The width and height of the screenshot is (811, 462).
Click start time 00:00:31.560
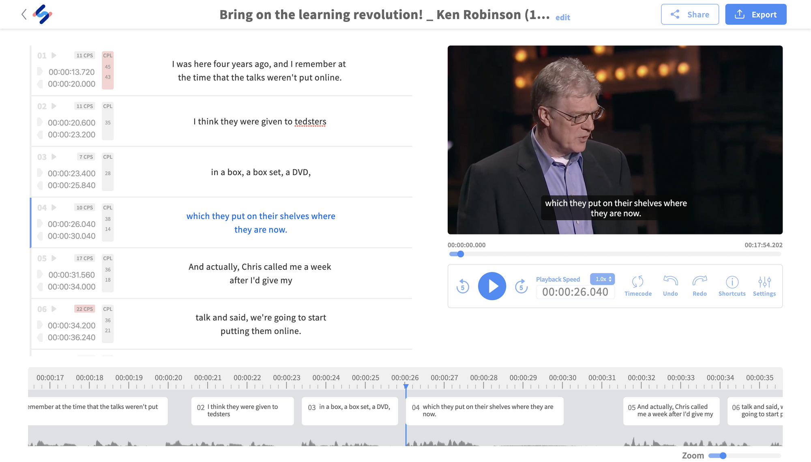(x=71, y=275)
